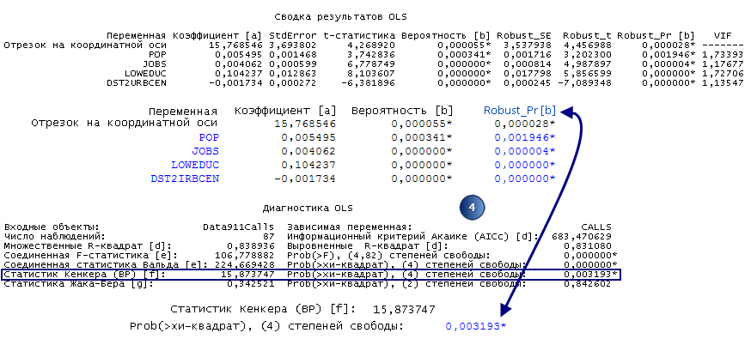The width and height of the screenshot is (751, 339).
Task: Click the "t-статистика" column header
Action: point(360,36)
